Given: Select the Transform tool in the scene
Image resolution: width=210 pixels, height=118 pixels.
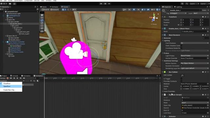Looking at the screenshot, I should coord(42,29).
